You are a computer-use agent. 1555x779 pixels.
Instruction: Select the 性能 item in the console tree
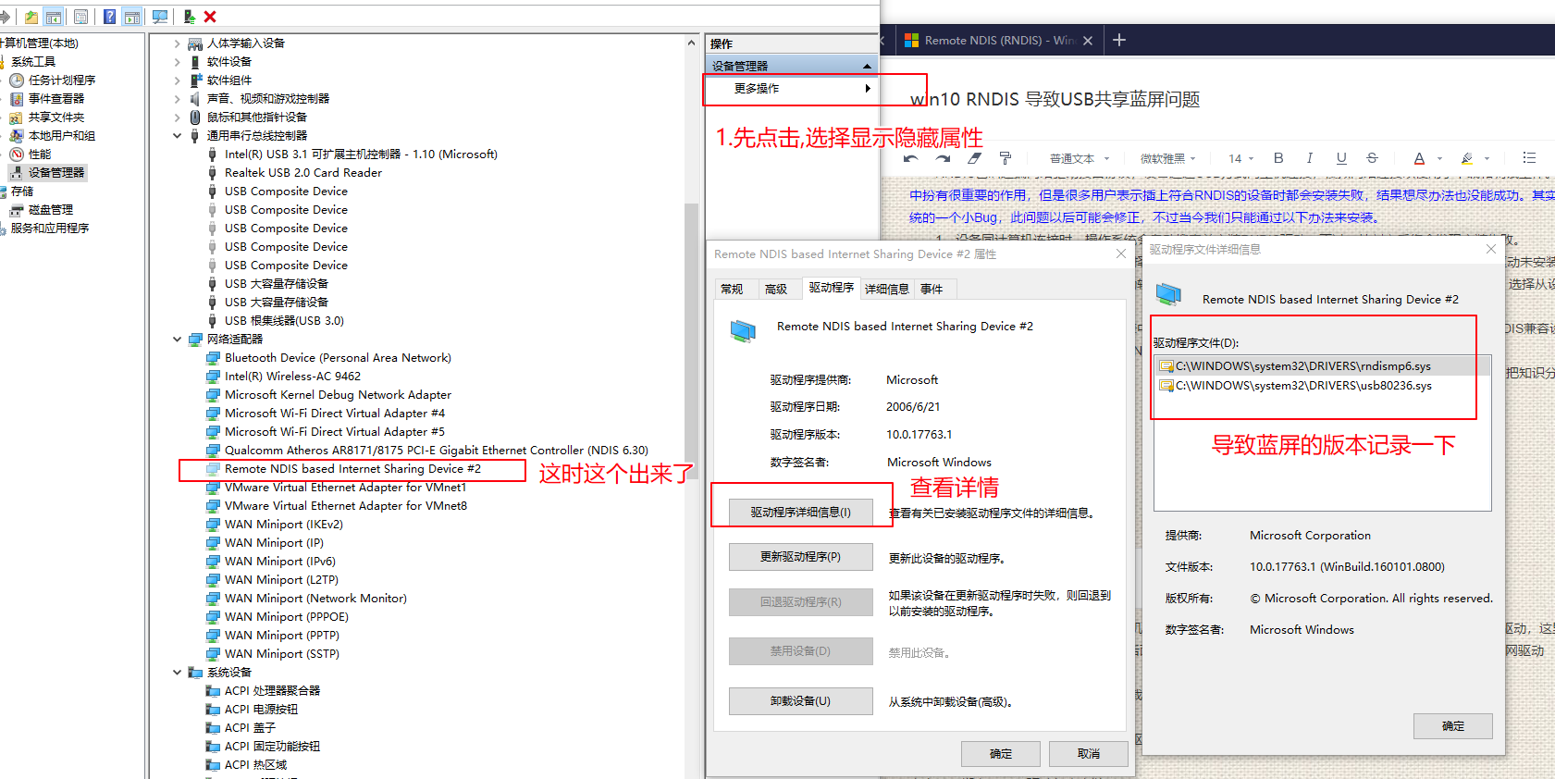(40, 155)
